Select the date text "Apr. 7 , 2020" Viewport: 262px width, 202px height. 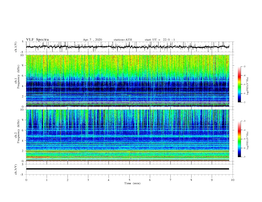(92, 40)
